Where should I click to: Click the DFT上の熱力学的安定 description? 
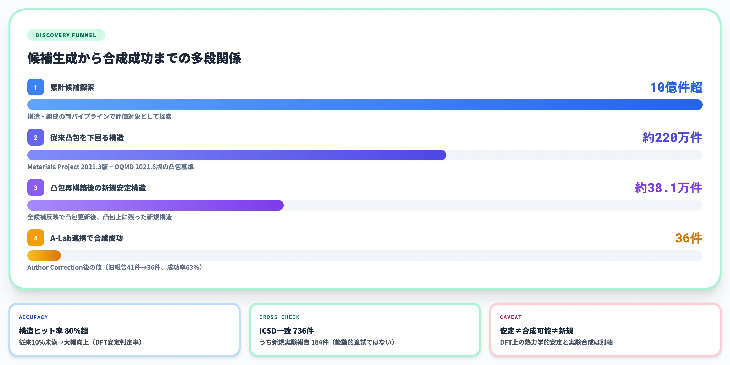pyautogui.click(x=556, y=342)
